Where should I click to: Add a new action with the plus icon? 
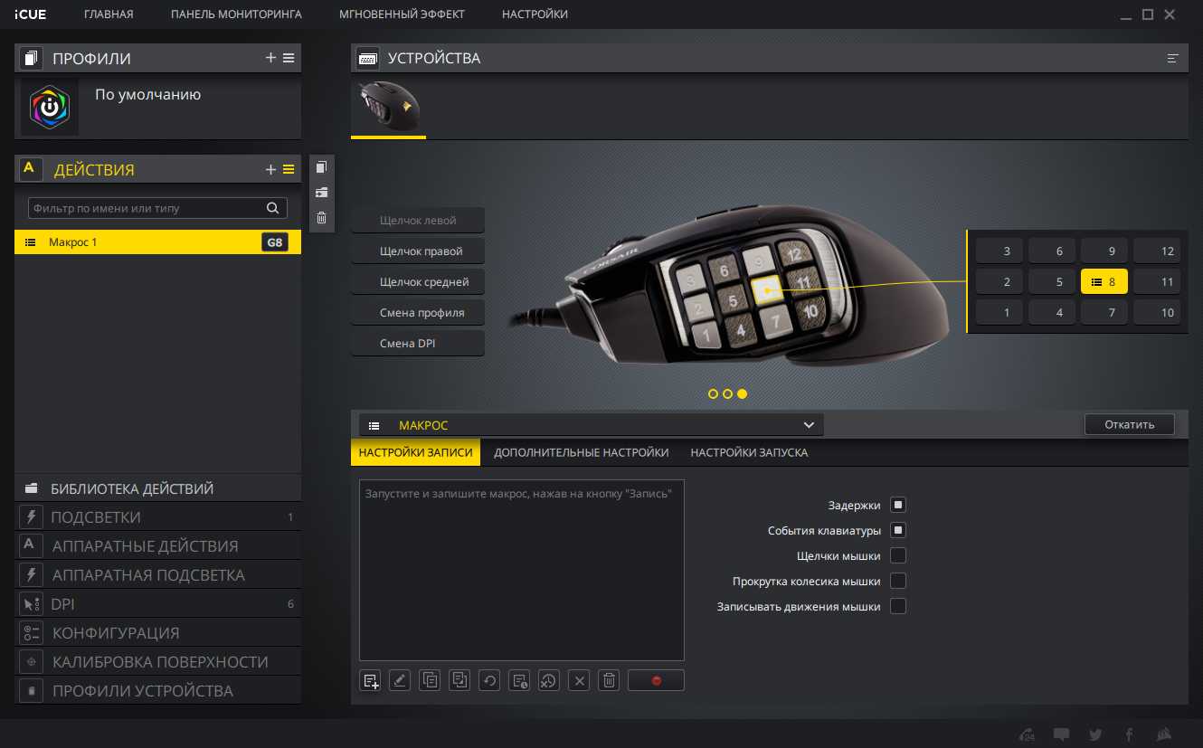(270, 169)
